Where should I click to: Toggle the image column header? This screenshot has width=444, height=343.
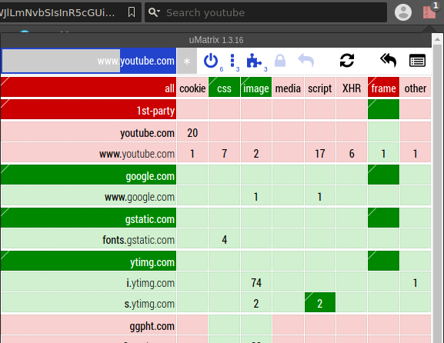256,87
